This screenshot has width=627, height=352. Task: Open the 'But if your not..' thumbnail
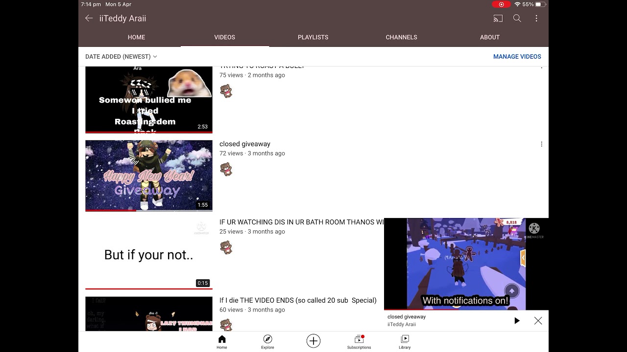point(149,254)
